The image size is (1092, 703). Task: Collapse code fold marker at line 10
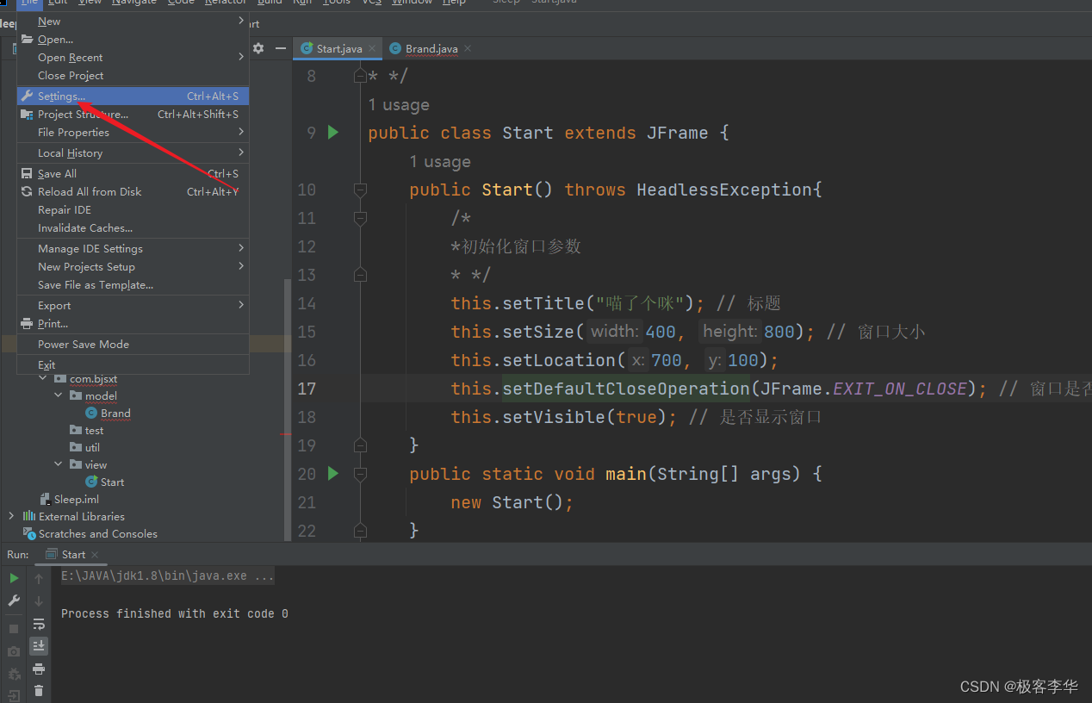pyautogui.click(x=360, y=190)
